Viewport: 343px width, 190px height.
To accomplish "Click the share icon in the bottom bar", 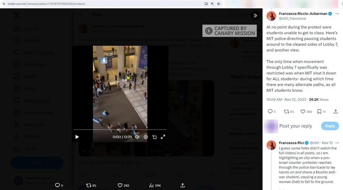I will tap(183, 185).
